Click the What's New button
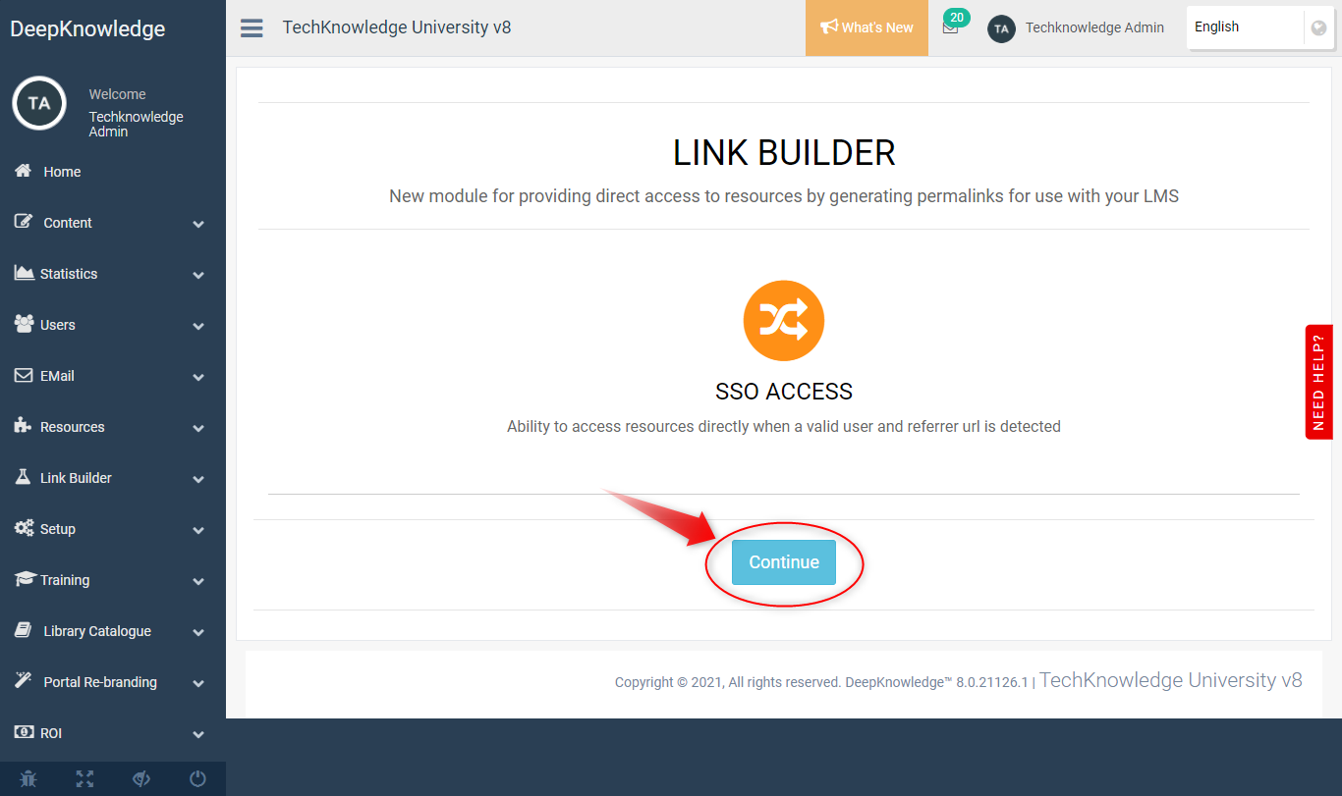The height and width of the screenshot is (796, 1342). coord(867,27)
